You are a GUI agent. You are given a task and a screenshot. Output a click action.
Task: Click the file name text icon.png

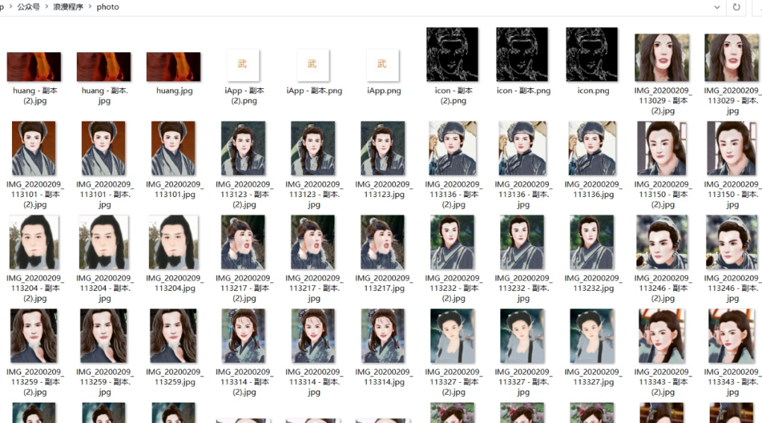(593, 90)
